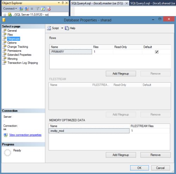Click the General page icon

[x=4, y=31]
